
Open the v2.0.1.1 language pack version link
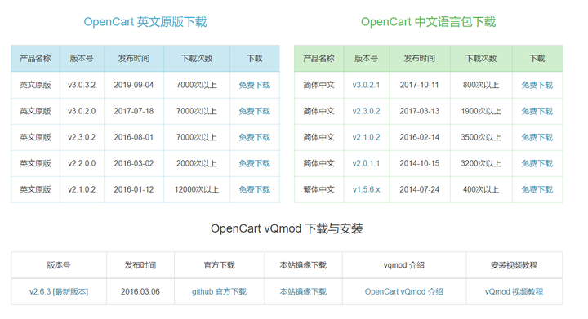point(366,164)
